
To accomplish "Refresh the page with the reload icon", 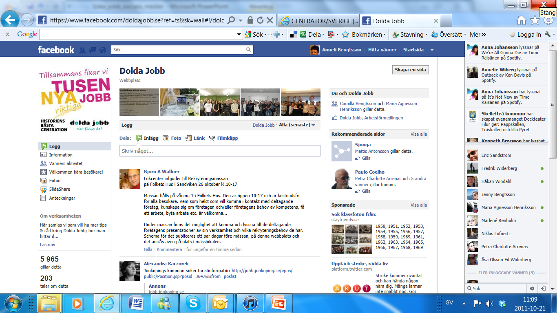I will [x=261, y=20].
